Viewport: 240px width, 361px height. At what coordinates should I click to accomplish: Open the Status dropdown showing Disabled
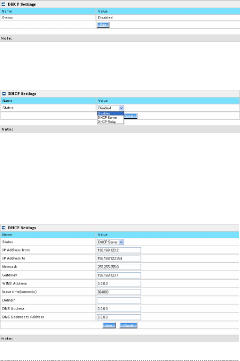(110, 108)
